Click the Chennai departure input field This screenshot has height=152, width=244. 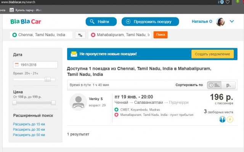click(x=41, y=35)
